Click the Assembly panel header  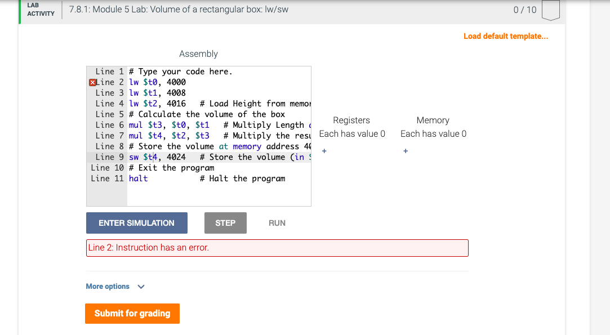[x=198, y=53]
